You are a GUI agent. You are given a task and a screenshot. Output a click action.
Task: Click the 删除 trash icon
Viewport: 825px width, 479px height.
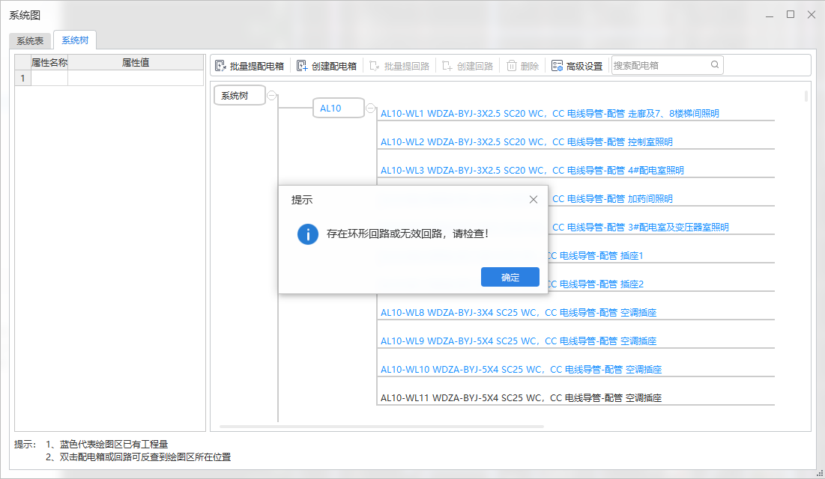pos(512,65)
